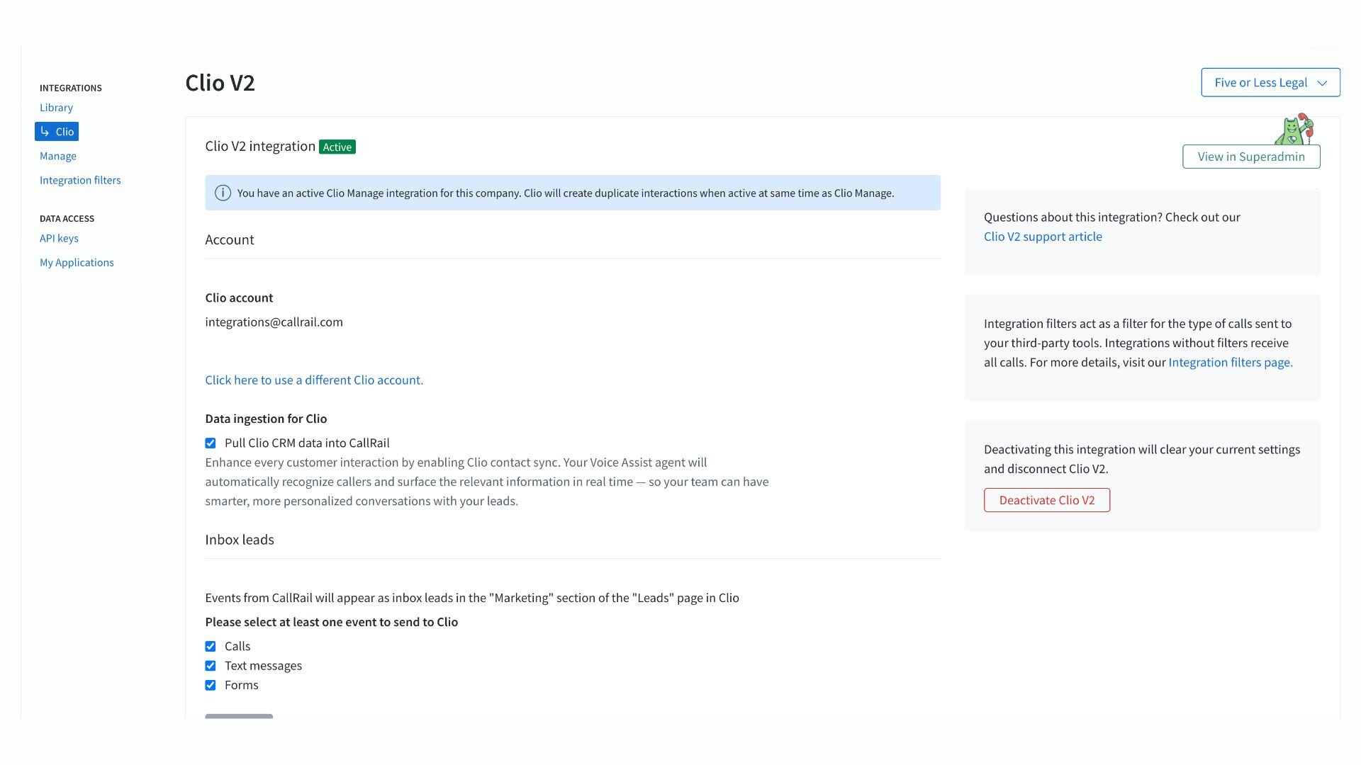Click the View in Superadmin button

click(x=1251, y=157)
